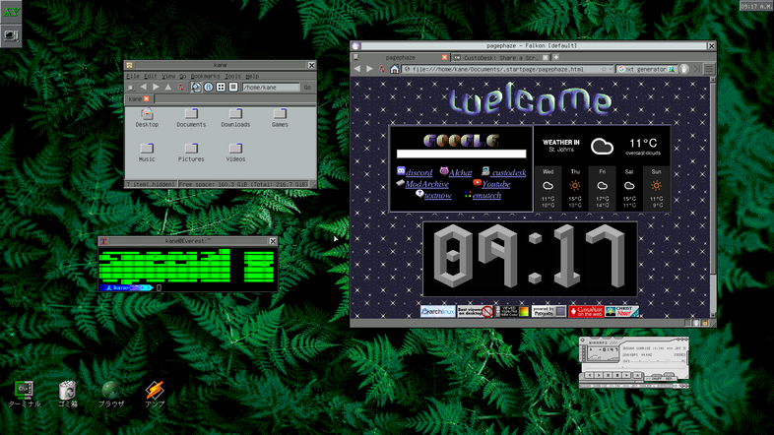Click the Falkon vertical scrollbar

tap(713, 197)
